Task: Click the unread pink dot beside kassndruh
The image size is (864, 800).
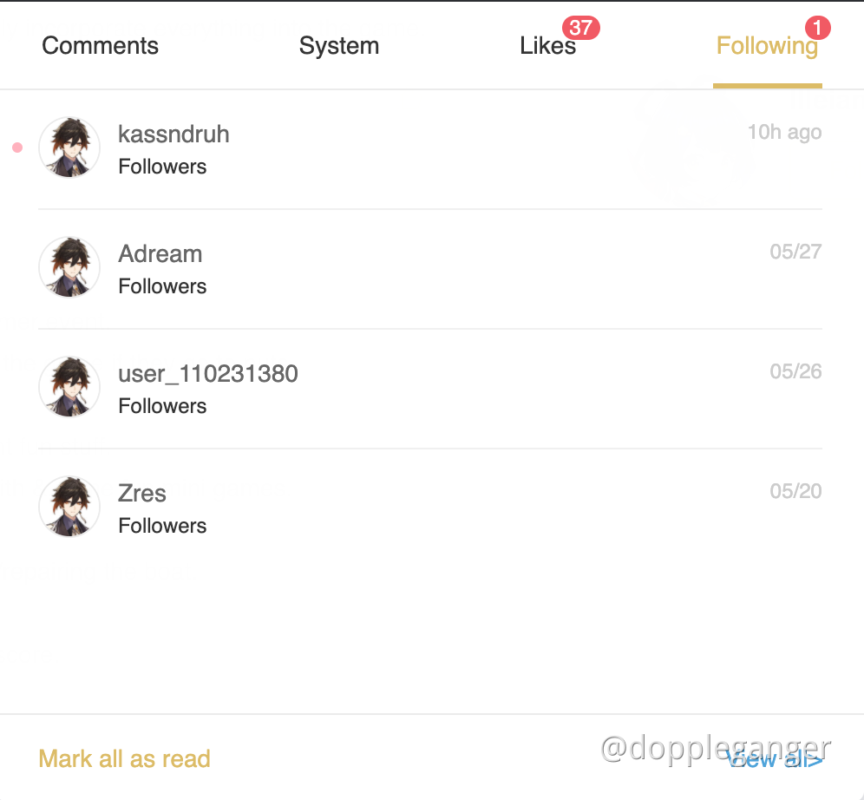Action: point(17,148)
